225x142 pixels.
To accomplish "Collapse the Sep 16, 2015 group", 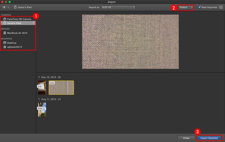I will pos(39,77).
